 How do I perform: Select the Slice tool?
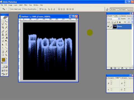click(x=6, y=27)
